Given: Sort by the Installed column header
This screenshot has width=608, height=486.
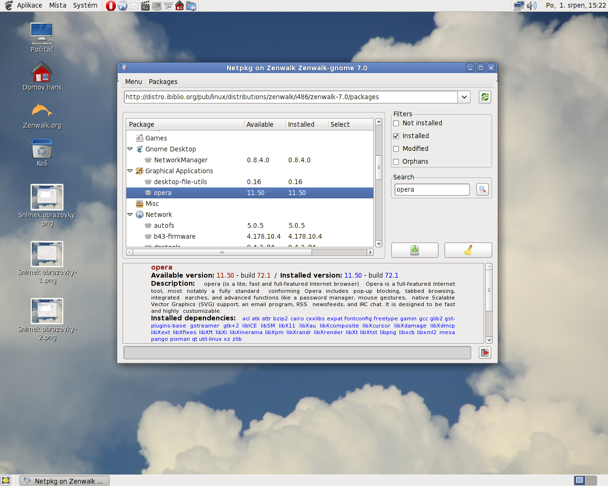Looking at the screenshot, I should tap(307, 124).
